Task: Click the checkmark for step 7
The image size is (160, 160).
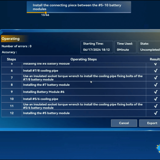Action: (x=156, y=78)
